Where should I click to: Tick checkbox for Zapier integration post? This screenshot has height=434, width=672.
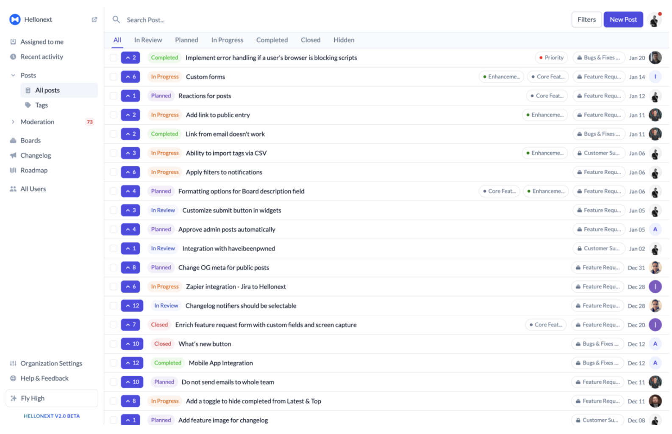(114, 286)
